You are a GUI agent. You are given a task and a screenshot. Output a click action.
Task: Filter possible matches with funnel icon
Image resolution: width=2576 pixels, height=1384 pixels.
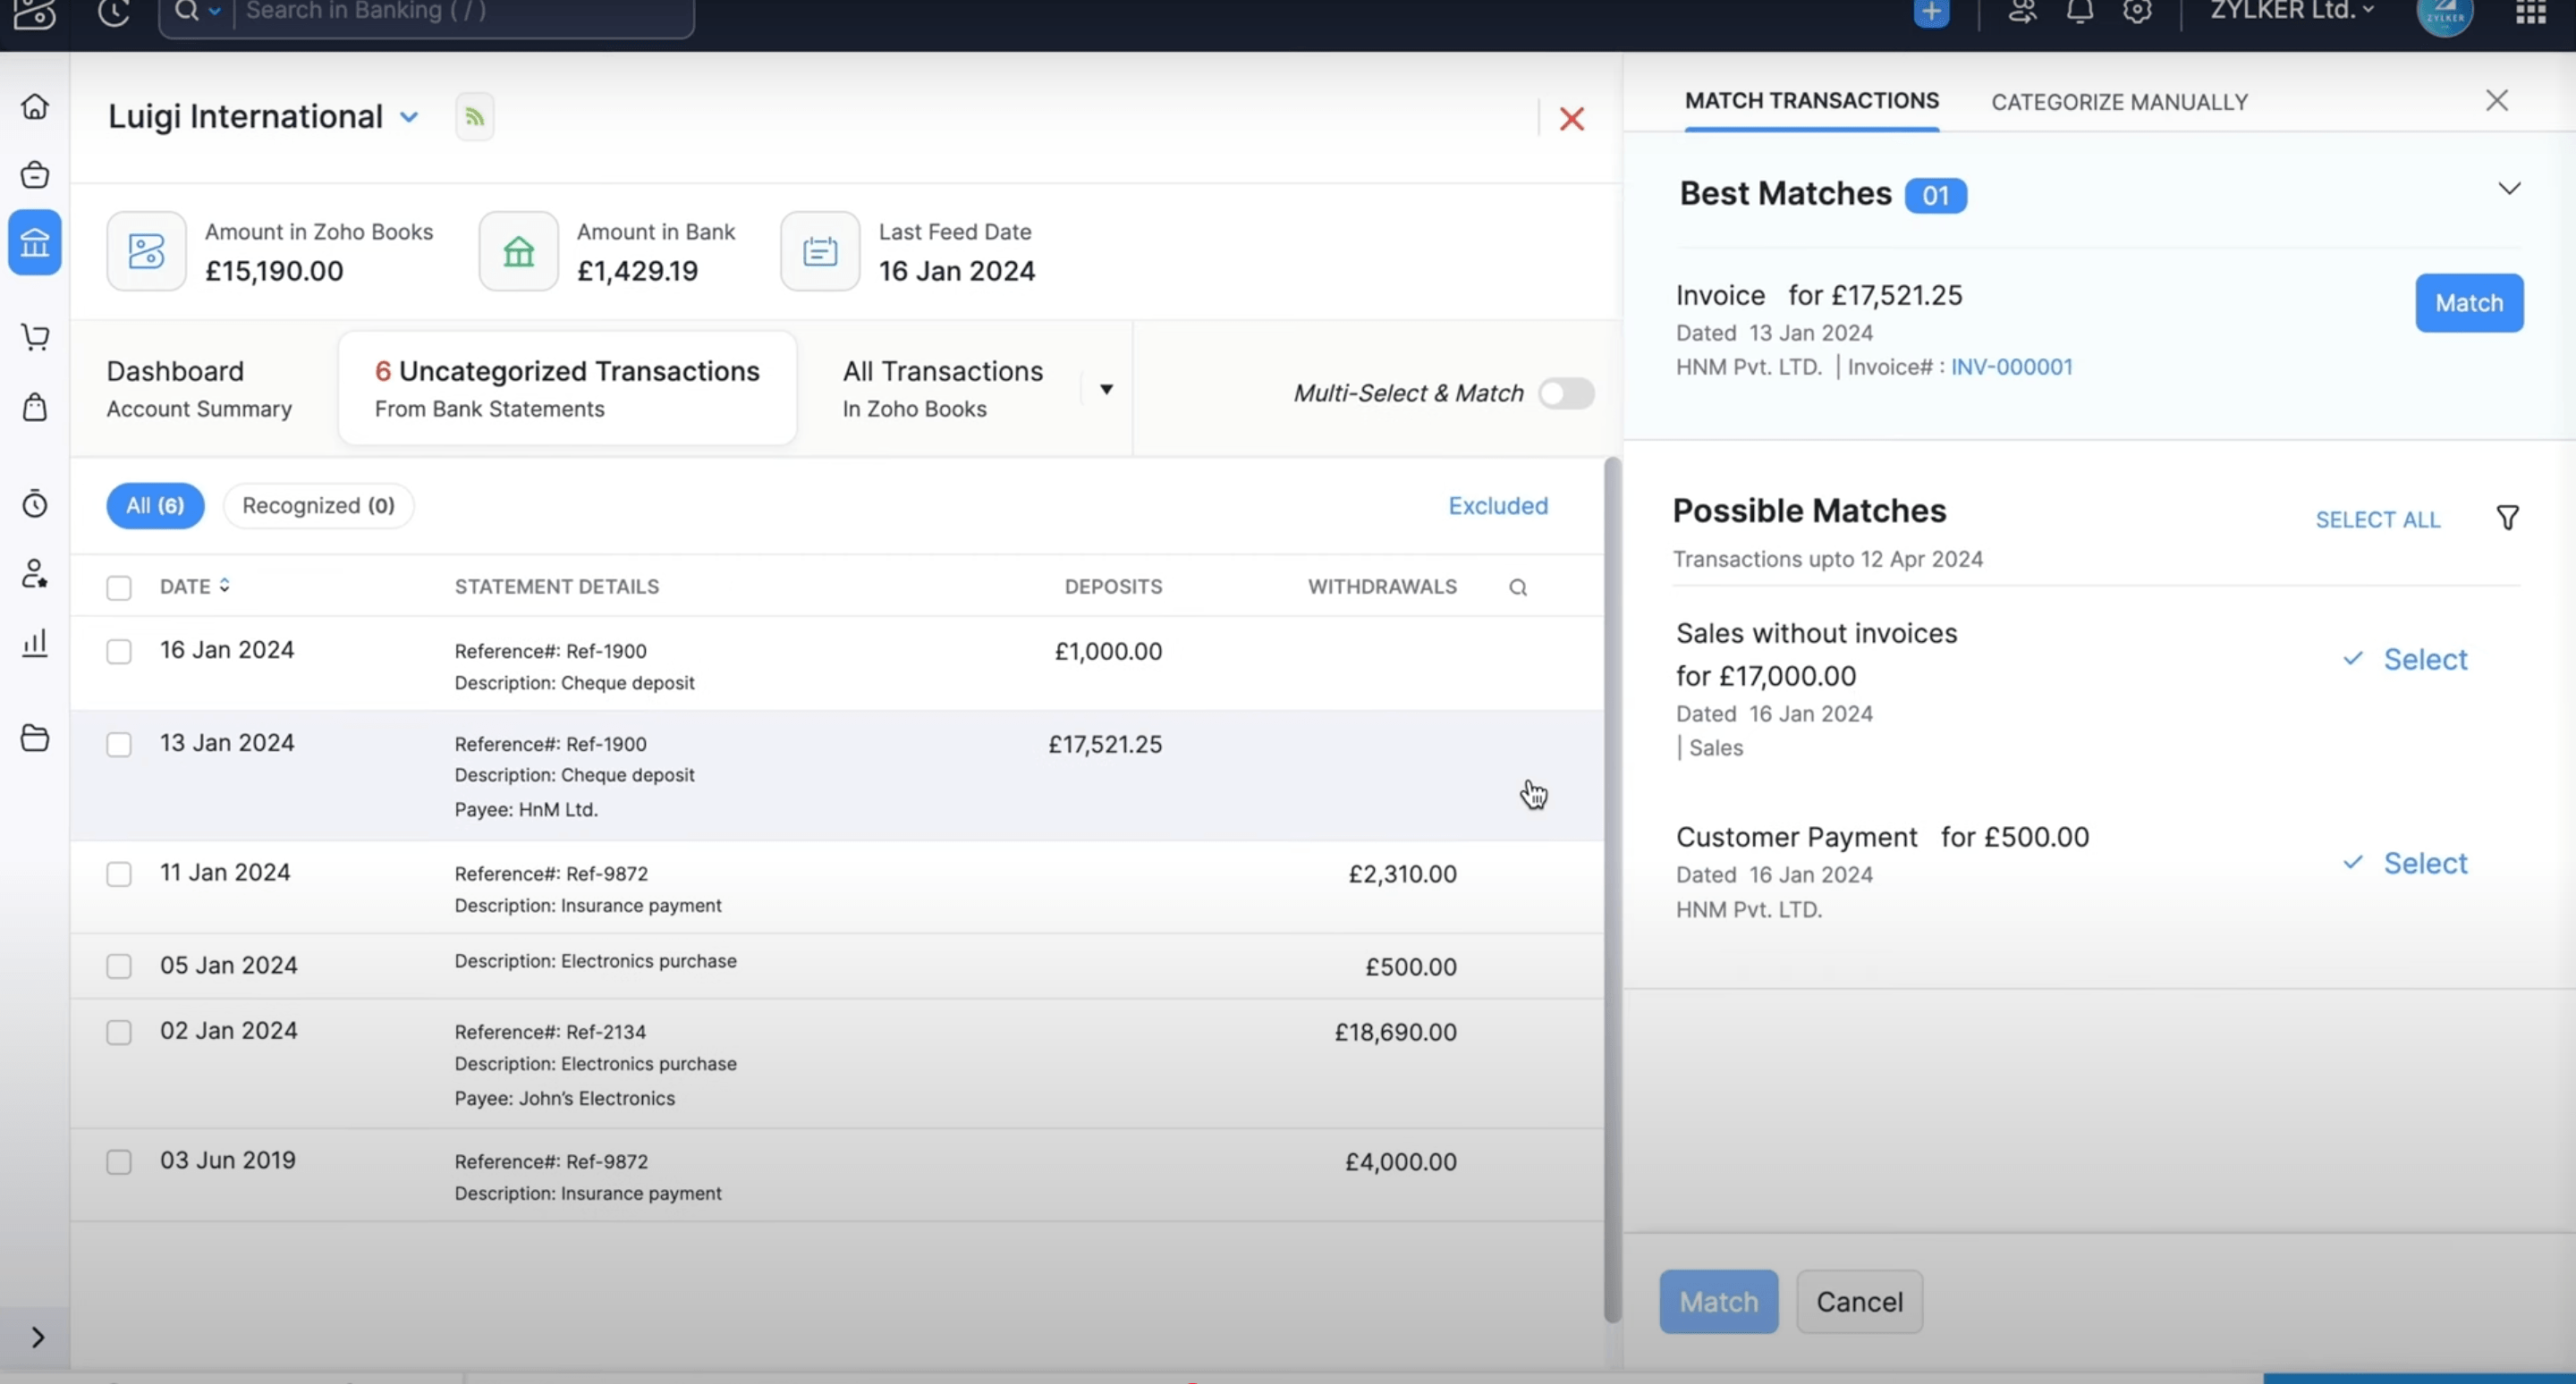pyautogui.click(x=2507, y=518)
